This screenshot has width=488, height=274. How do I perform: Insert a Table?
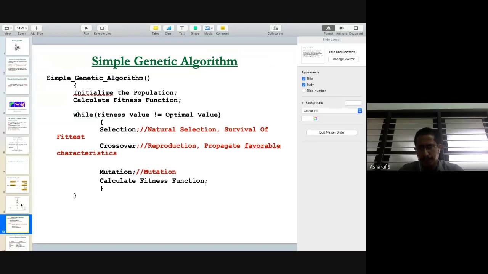[x=156, y=28]
